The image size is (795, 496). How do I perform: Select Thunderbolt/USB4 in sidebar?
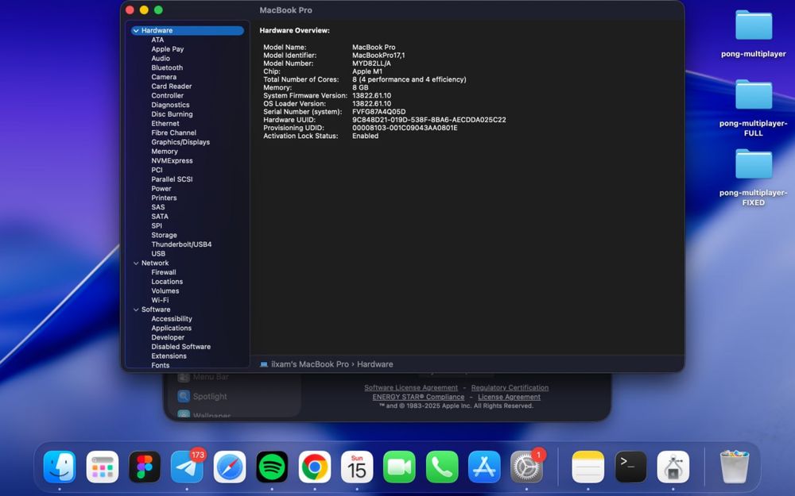point(181,244)
